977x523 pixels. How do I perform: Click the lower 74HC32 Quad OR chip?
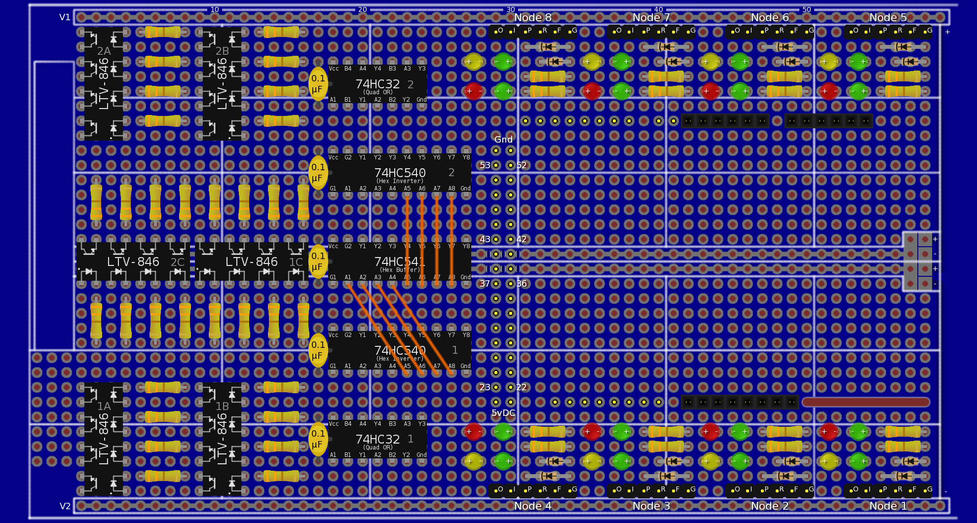[377, 440]
